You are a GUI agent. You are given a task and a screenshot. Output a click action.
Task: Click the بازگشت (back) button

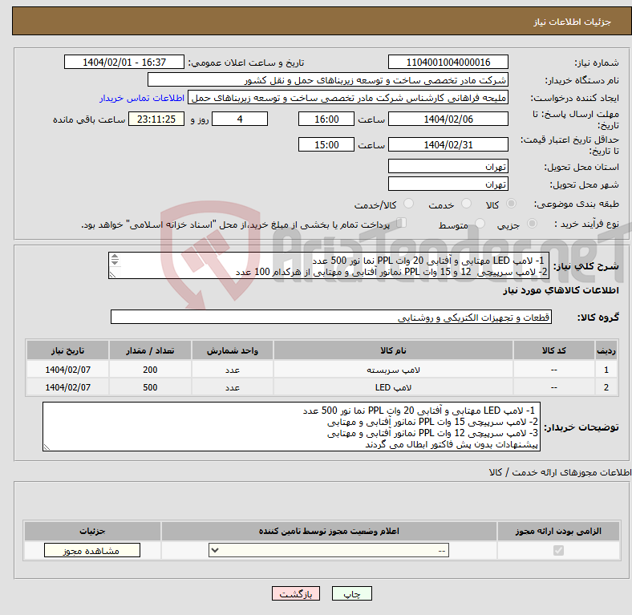pos(296,593)
